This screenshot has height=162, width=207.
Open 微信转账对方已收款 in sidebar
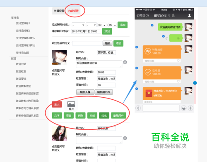coord(27,101)
